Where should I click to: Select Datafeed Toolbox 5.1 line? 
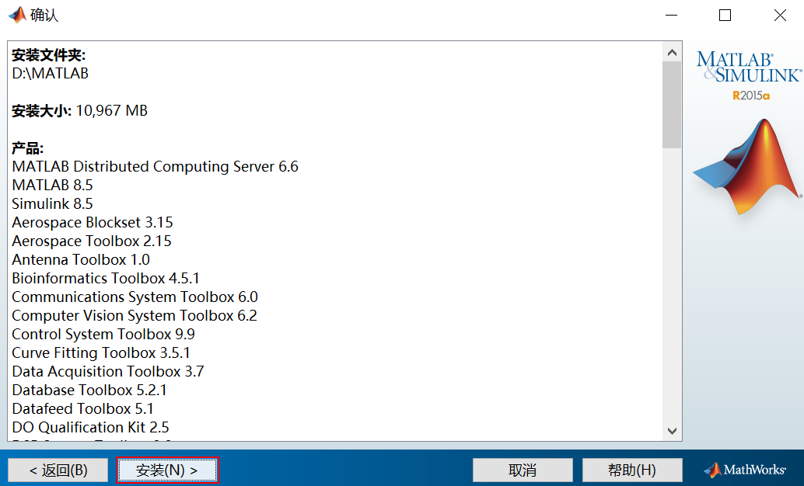(82, 408)
